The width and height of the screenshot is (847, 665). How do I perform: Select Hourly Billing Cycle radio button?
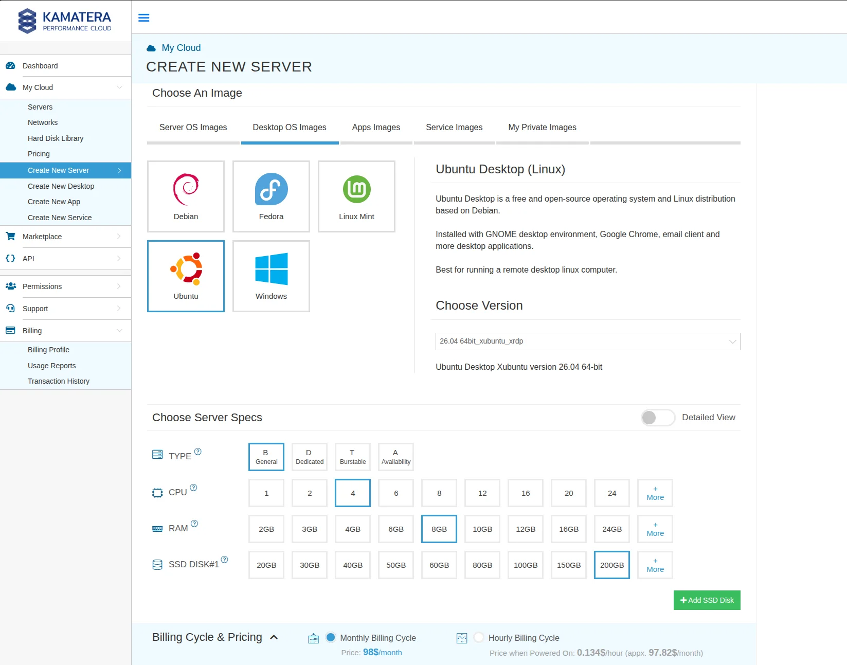click(479, 637)
